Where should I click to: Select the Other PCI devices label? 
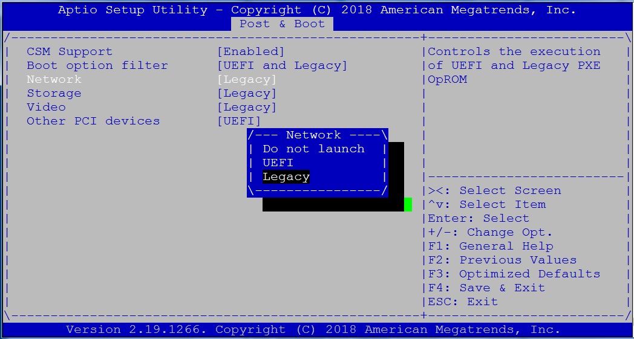[93, 121]
